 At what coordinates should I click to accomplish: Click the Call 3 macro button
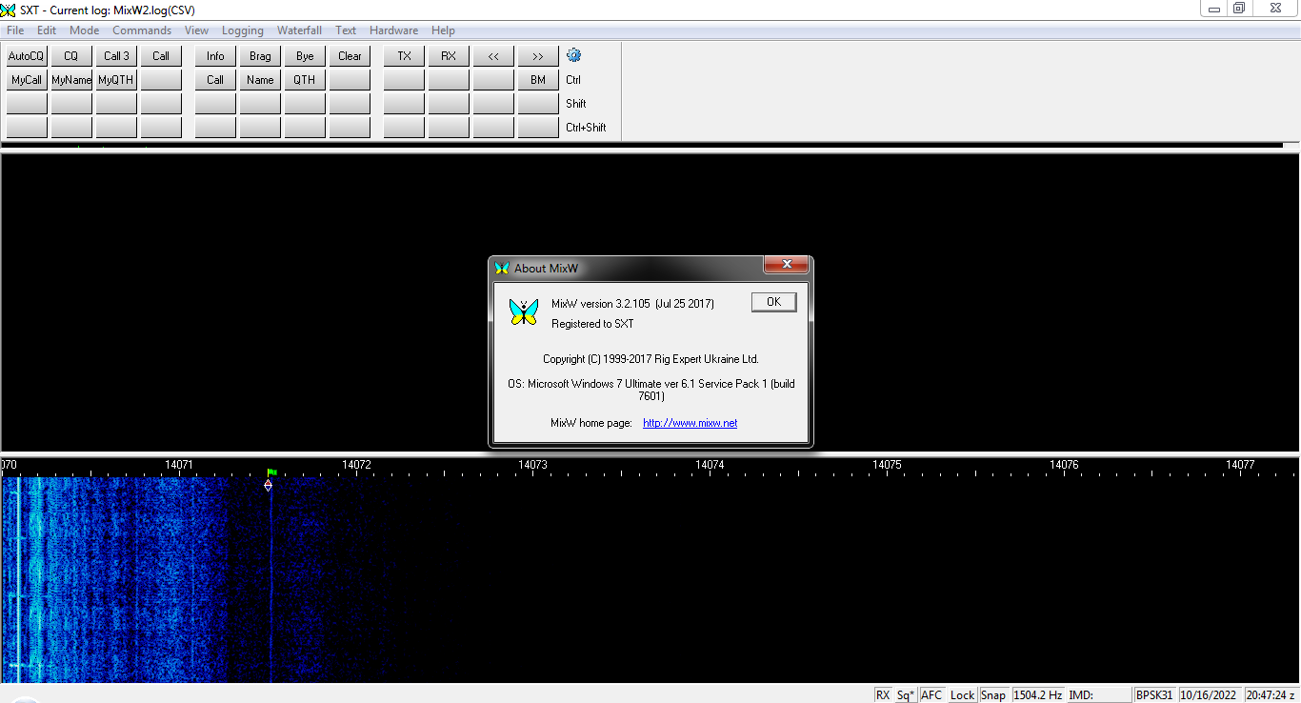pyautogui.click(x=116, y=56)
